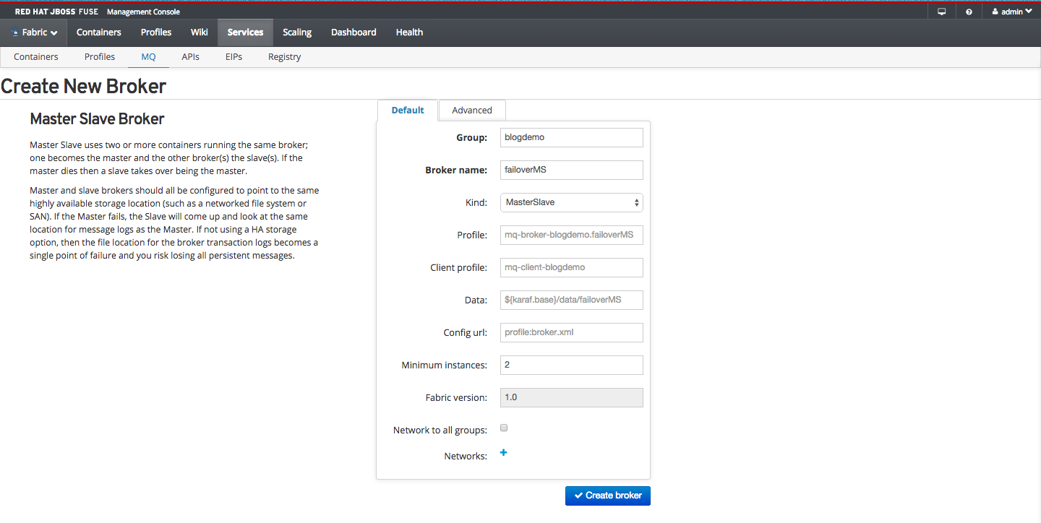Expand the Fabric perspective dropdown chevron
This screenshot has height=523, width=1041.
pos(54,33)
